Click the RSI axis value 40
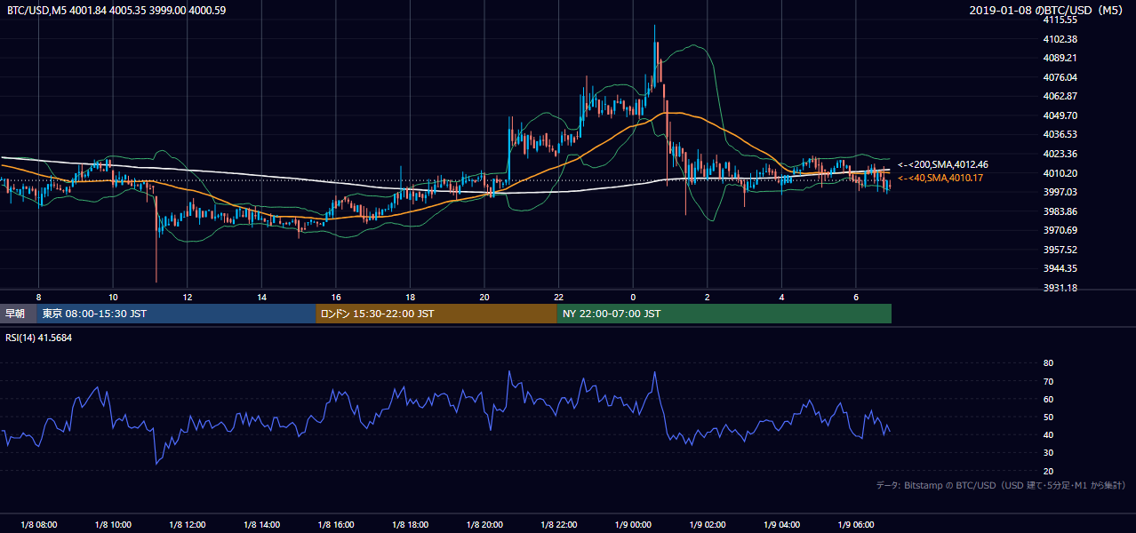This screenshot has width=1136, height=533. click(1049, 434)
